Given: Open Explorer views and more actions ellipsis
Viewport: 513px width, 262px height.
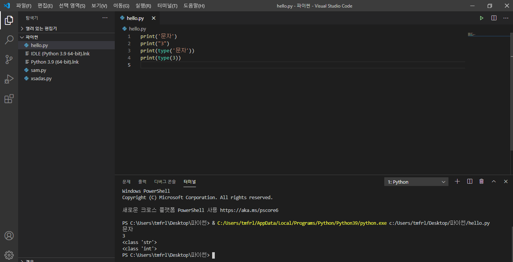Looking at the screenshot, I should click(105, 18).
